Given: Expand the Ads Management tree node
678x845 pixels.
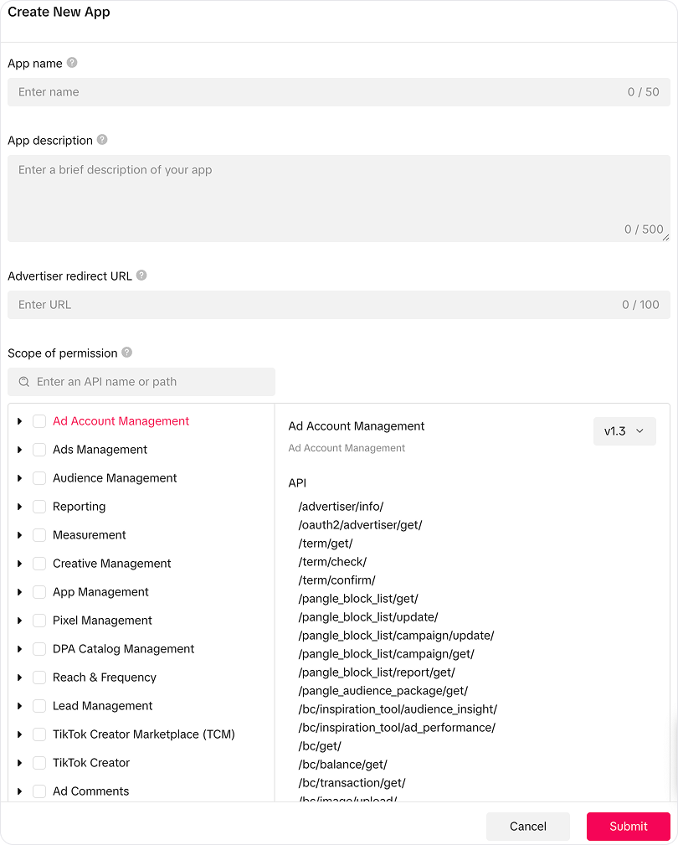Looking at the screenshot, I should click(19, 450).
